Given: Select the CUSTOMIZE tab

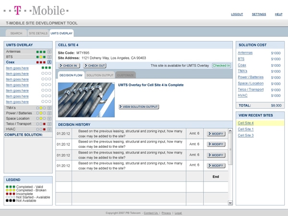Looking at the screenshot, I should (x=125, y=75).
